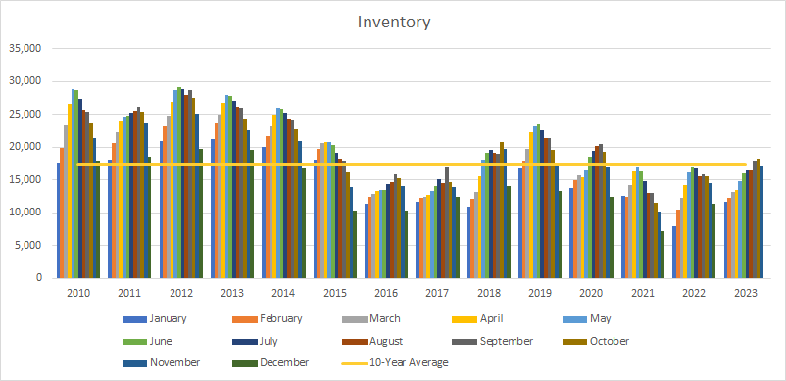Select the September legend color swatch
Image resolution: width=786 pixels, height=381 pixels.
(x=466, y=342)
